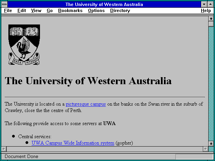Click the bold UWA text in paragraph
Viewport: 215px width, 161px height.
click(109, 123)
